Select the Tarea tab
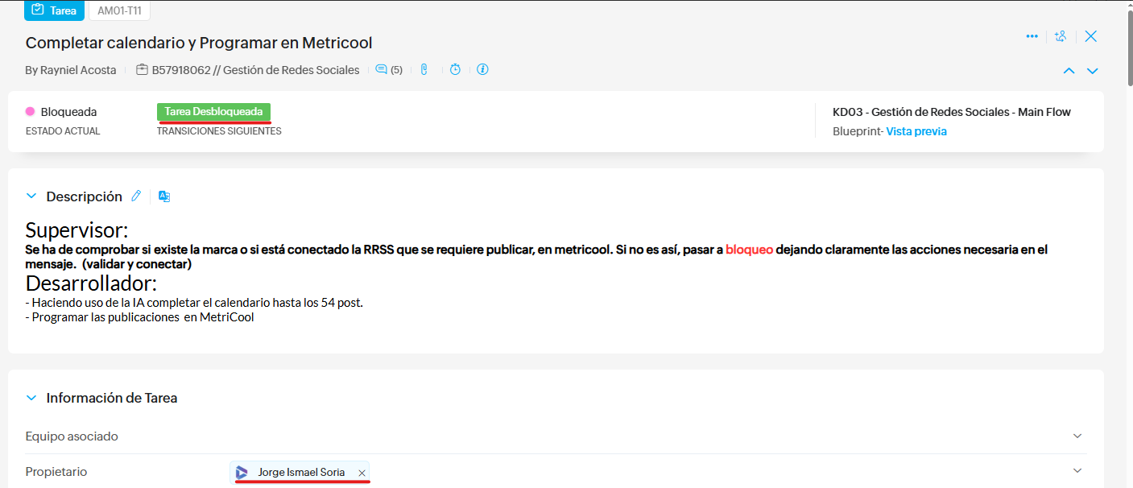 (54, 10)
